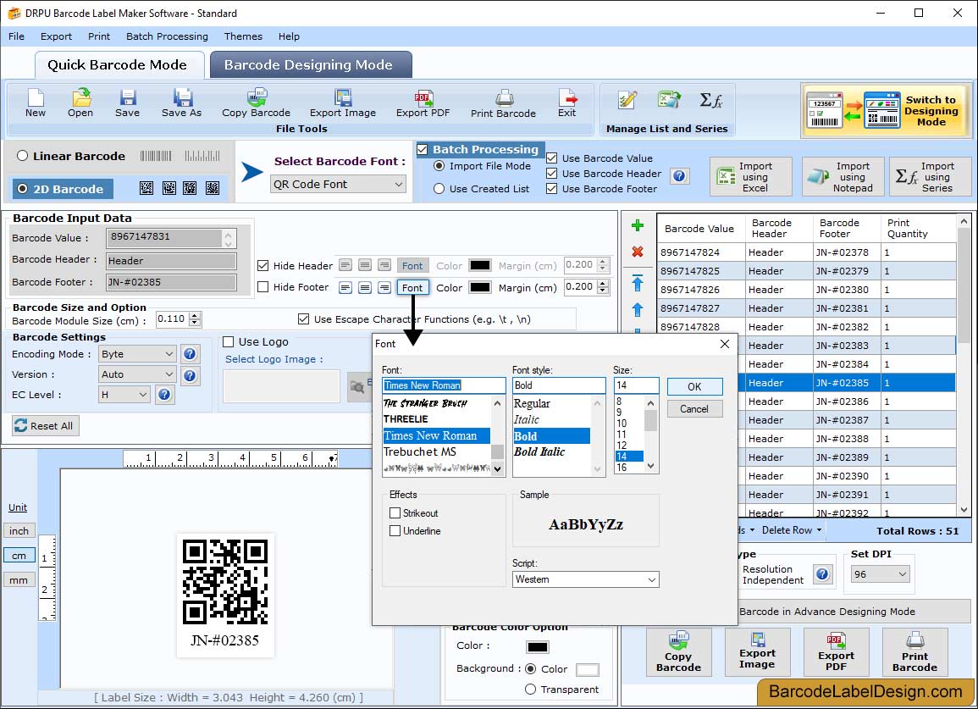Open the Encoding Mode dropdown
Screen dimensions: 978x709
tap(137, 354)
